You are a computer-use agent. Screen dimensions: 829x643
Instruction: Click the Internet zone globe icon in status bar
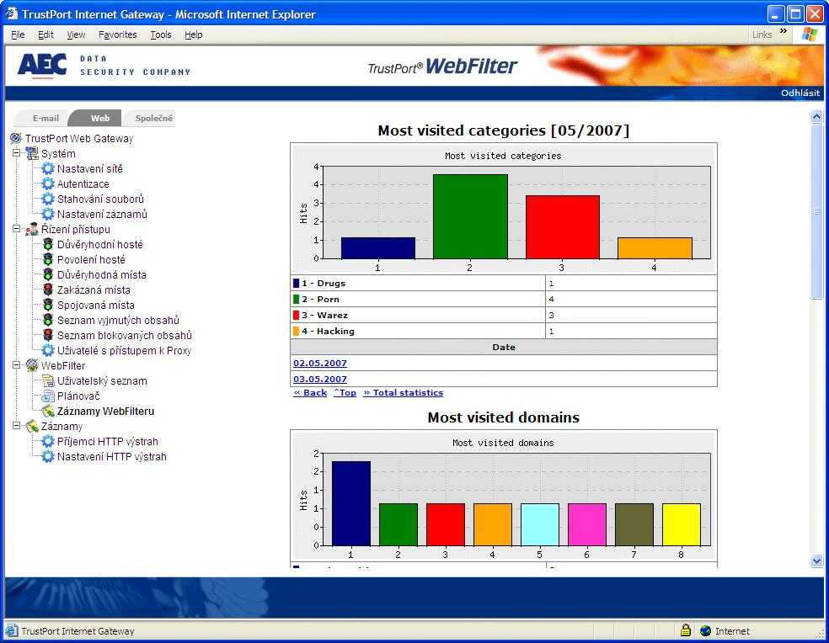tap(705, 631)
